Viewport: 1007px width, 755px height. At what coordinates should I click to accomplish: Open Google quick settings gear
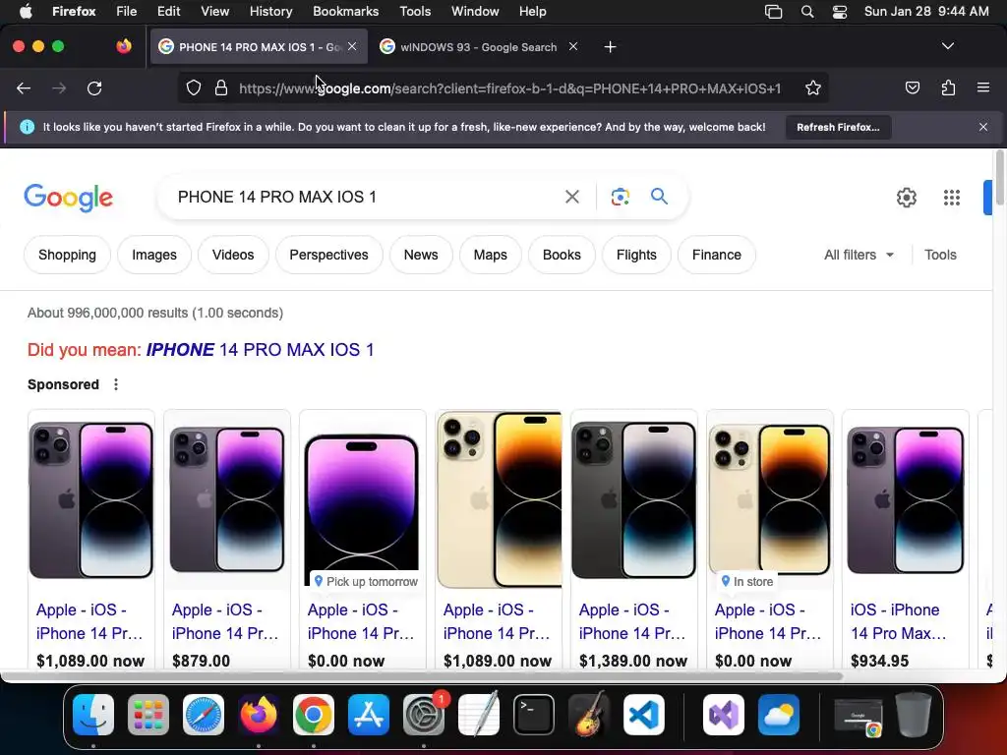tap(906, 197)
